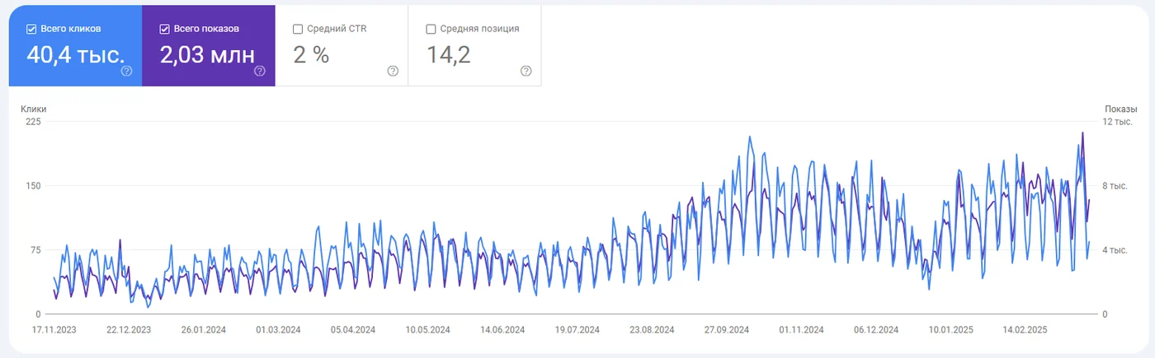
Task: Open help icon on Средний CTR card
Action: [393, 71]
